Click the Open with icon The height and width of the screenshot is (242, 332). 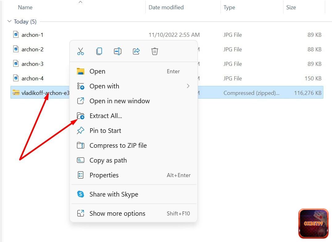pos(81,86)
